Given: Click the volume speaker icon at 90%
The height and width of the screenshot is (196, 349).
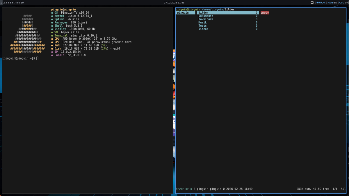Looking at the screenshot, I should coord(318,3).
